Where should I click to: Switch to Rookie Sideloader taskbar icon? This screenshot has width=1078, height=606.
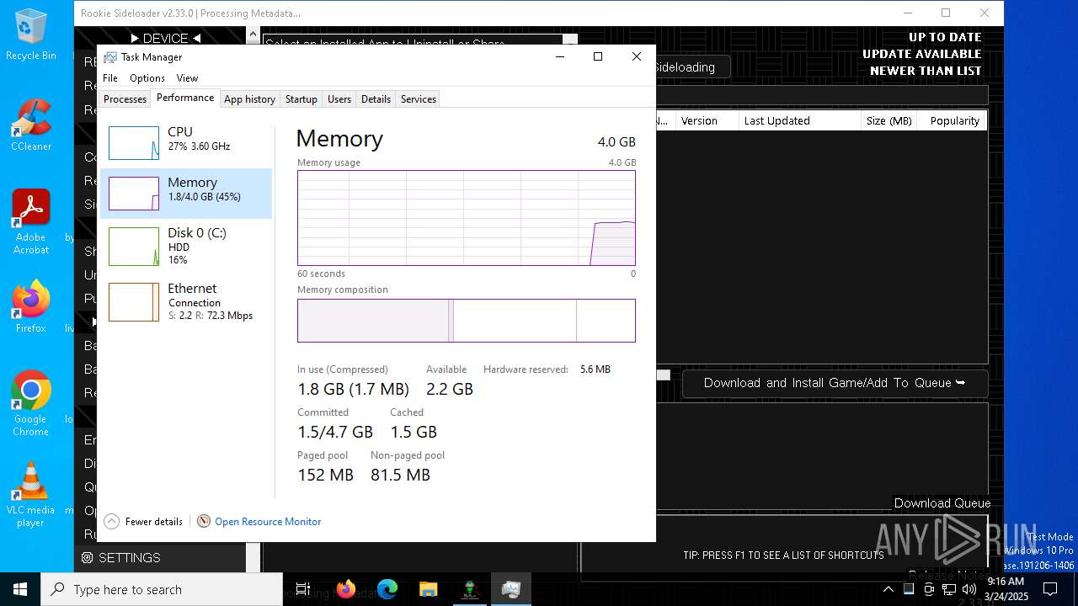pyautogui.click(x=470, y=589)
